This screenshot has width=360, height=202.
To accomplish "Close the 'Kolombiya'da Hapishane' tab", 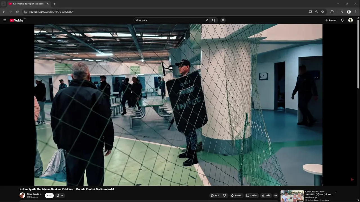I will click(48, 4).
